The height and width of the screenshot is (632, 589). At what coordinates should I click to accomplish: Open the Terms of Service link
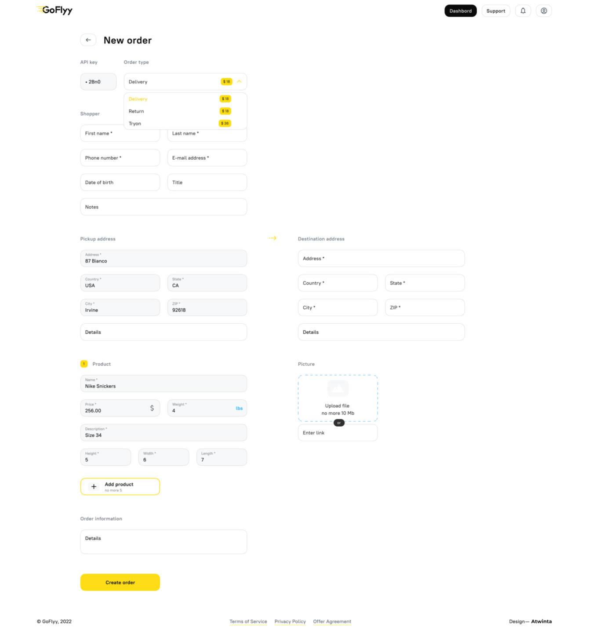click(248, 621)
